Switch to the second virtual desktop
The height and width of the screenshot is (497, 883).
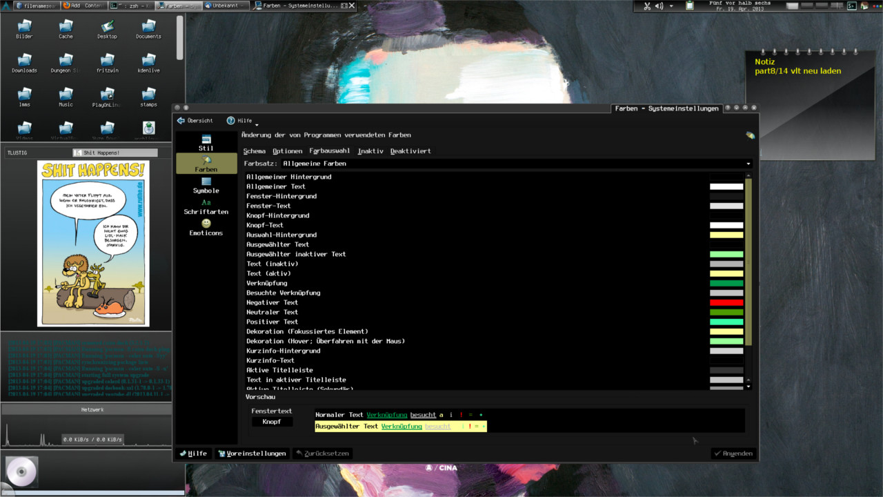pyautogui.click(x=807, y=6)
